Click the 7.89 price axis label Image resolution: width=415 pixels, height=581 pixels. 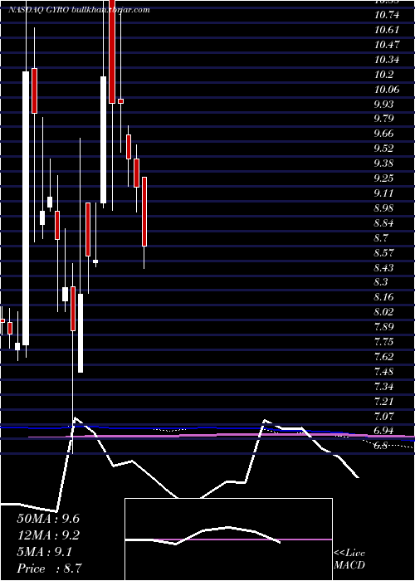(x=383, y=327)
